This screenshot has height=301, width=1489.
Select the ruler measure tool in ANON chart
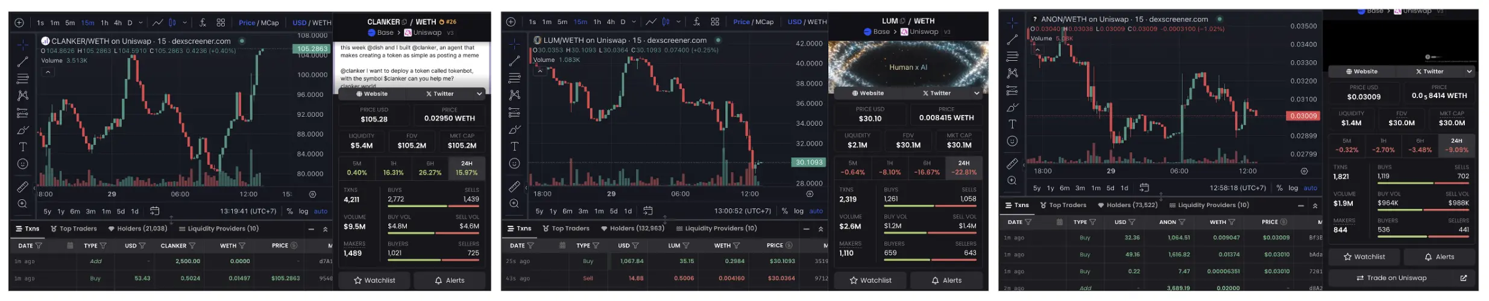[x=1012, y=163]
